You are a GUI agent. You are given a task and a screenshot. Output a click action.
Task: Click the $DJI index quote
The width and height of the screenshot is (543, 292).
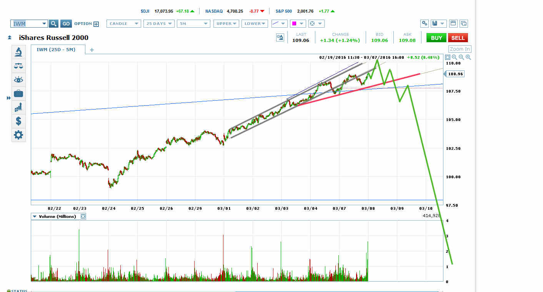168,11
